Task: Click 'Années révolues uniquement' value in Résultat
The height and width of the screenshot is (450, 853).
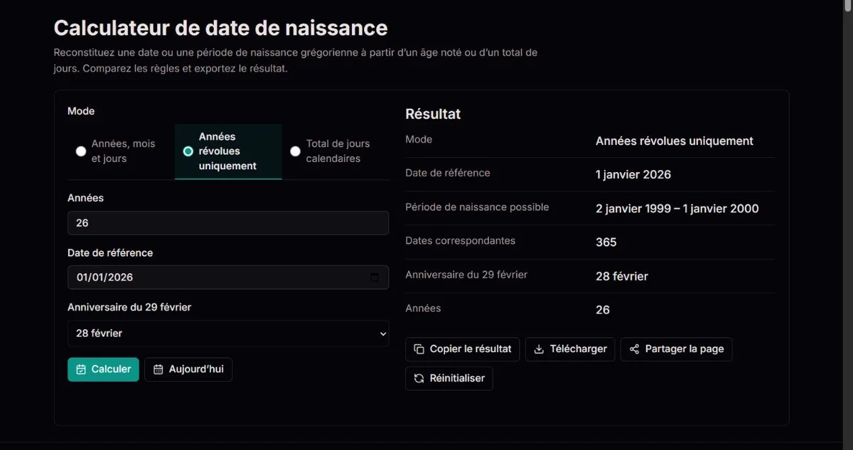Action: (675, 141)
